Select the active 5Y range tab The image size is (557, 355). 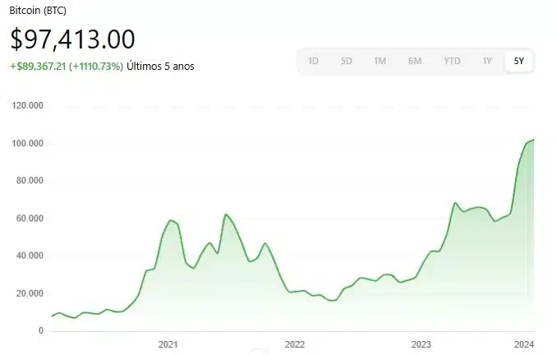pos(518,61)
